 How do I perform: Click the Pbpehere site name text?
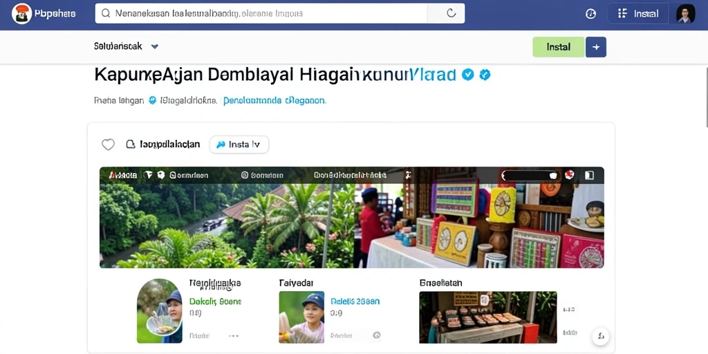[55, 14]
